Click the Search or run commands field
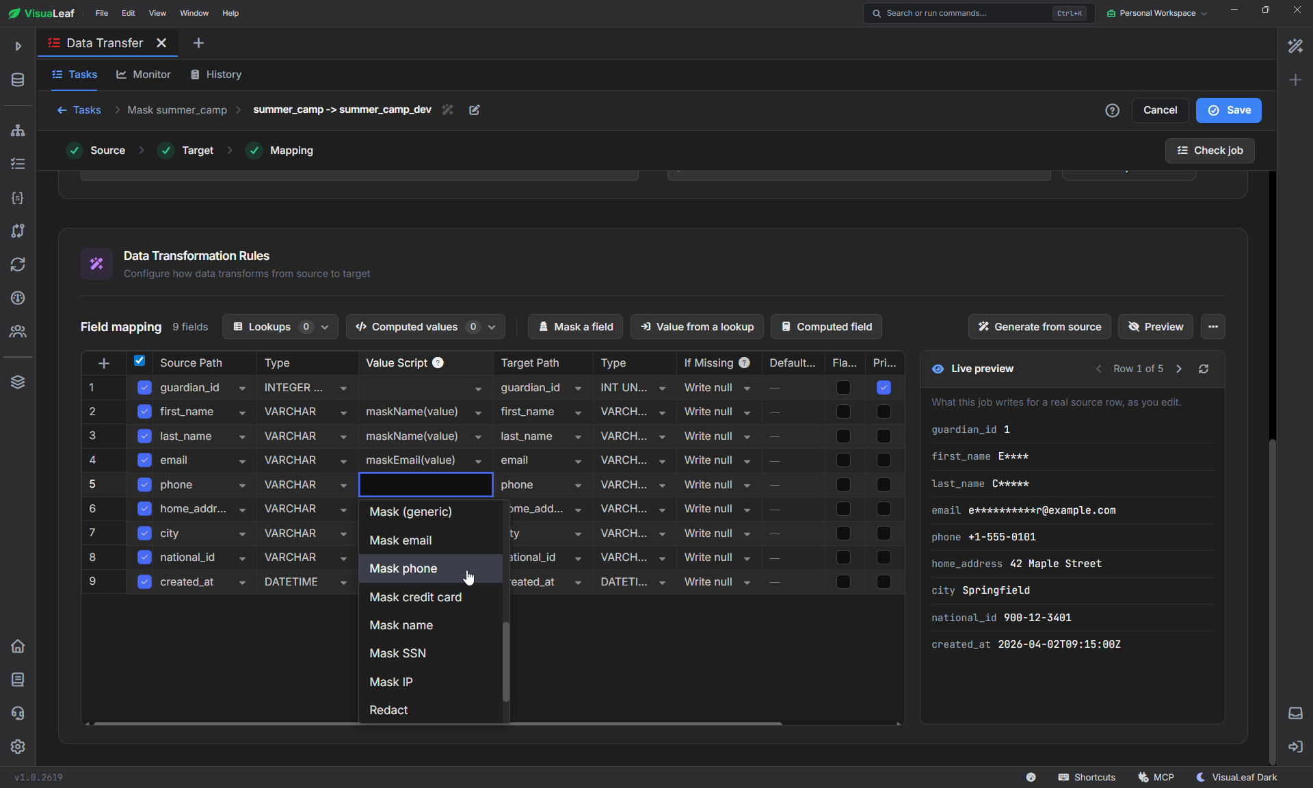This screenshot has width=1313, height=788. [979, 13]
